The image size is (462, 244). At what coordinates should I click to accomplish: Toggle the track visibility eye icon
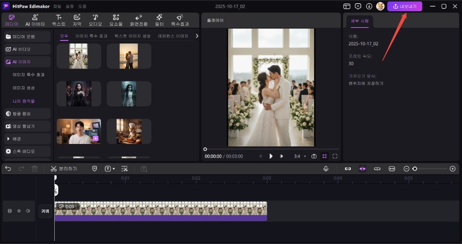click(x=19, y=211)
